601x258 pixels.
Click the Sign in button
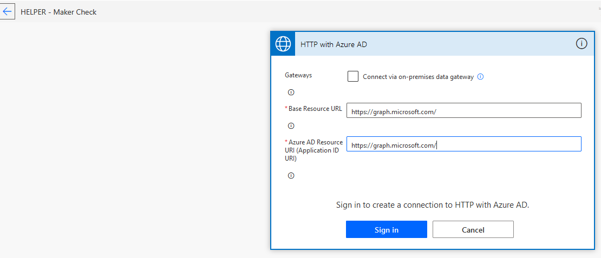coord(387,229)
